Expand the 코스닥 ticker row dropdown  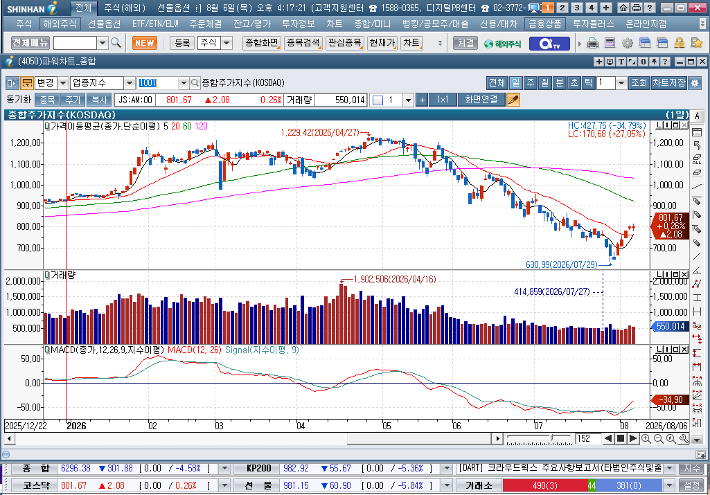tap(224, 485)
